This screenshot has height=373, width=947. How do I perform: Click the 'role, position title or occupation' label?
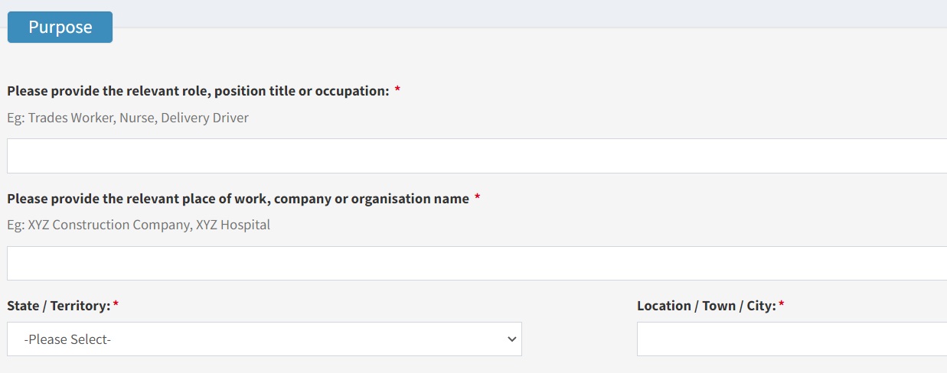[x=198, y=91]
